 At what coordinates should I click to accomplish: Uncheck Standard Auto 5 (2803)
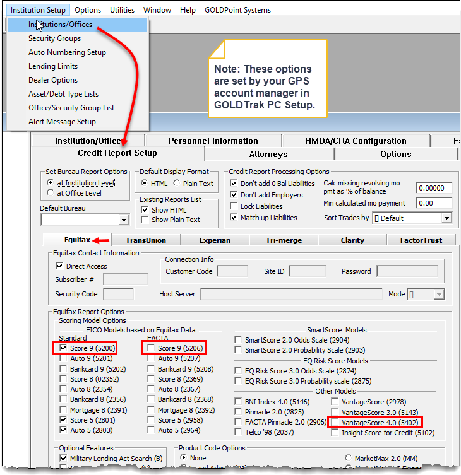[63, 430]
